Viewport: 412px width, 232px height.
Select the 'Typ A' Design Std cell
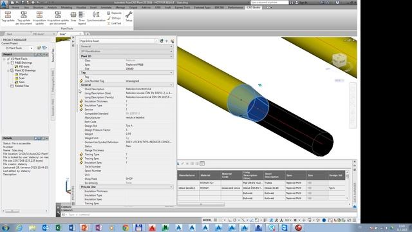pyautogui.click(x=337, y=188)
